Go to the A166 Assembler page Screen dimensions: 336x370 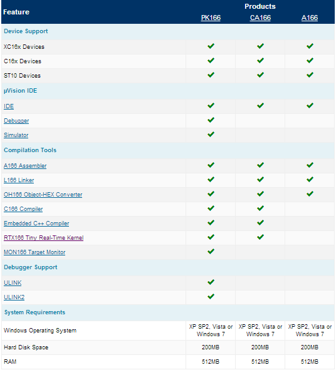click(x=25, y=166)
